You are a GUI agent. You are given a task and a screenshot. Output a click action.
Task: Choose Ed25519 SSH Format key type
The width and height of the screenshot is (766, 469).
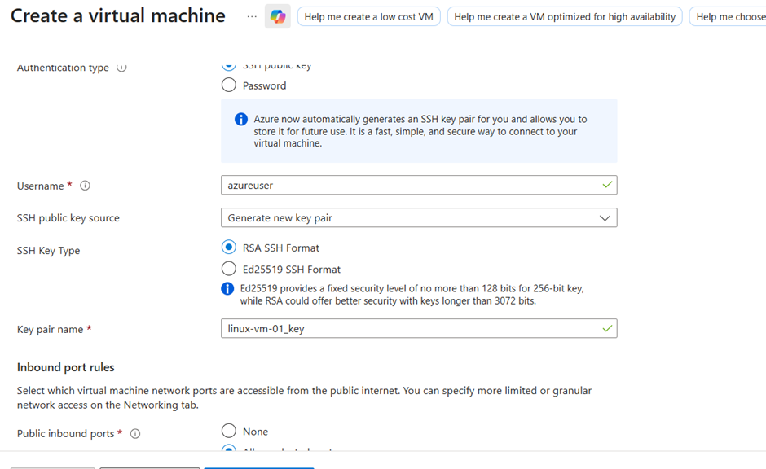(x=229, y=269)
